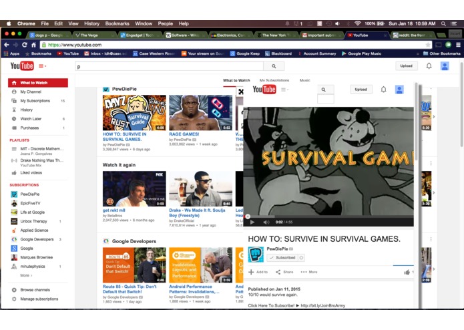Viewport: 464px width, 330px height.
Task: Click the Upload button in main header
Action: click(407, 66)
